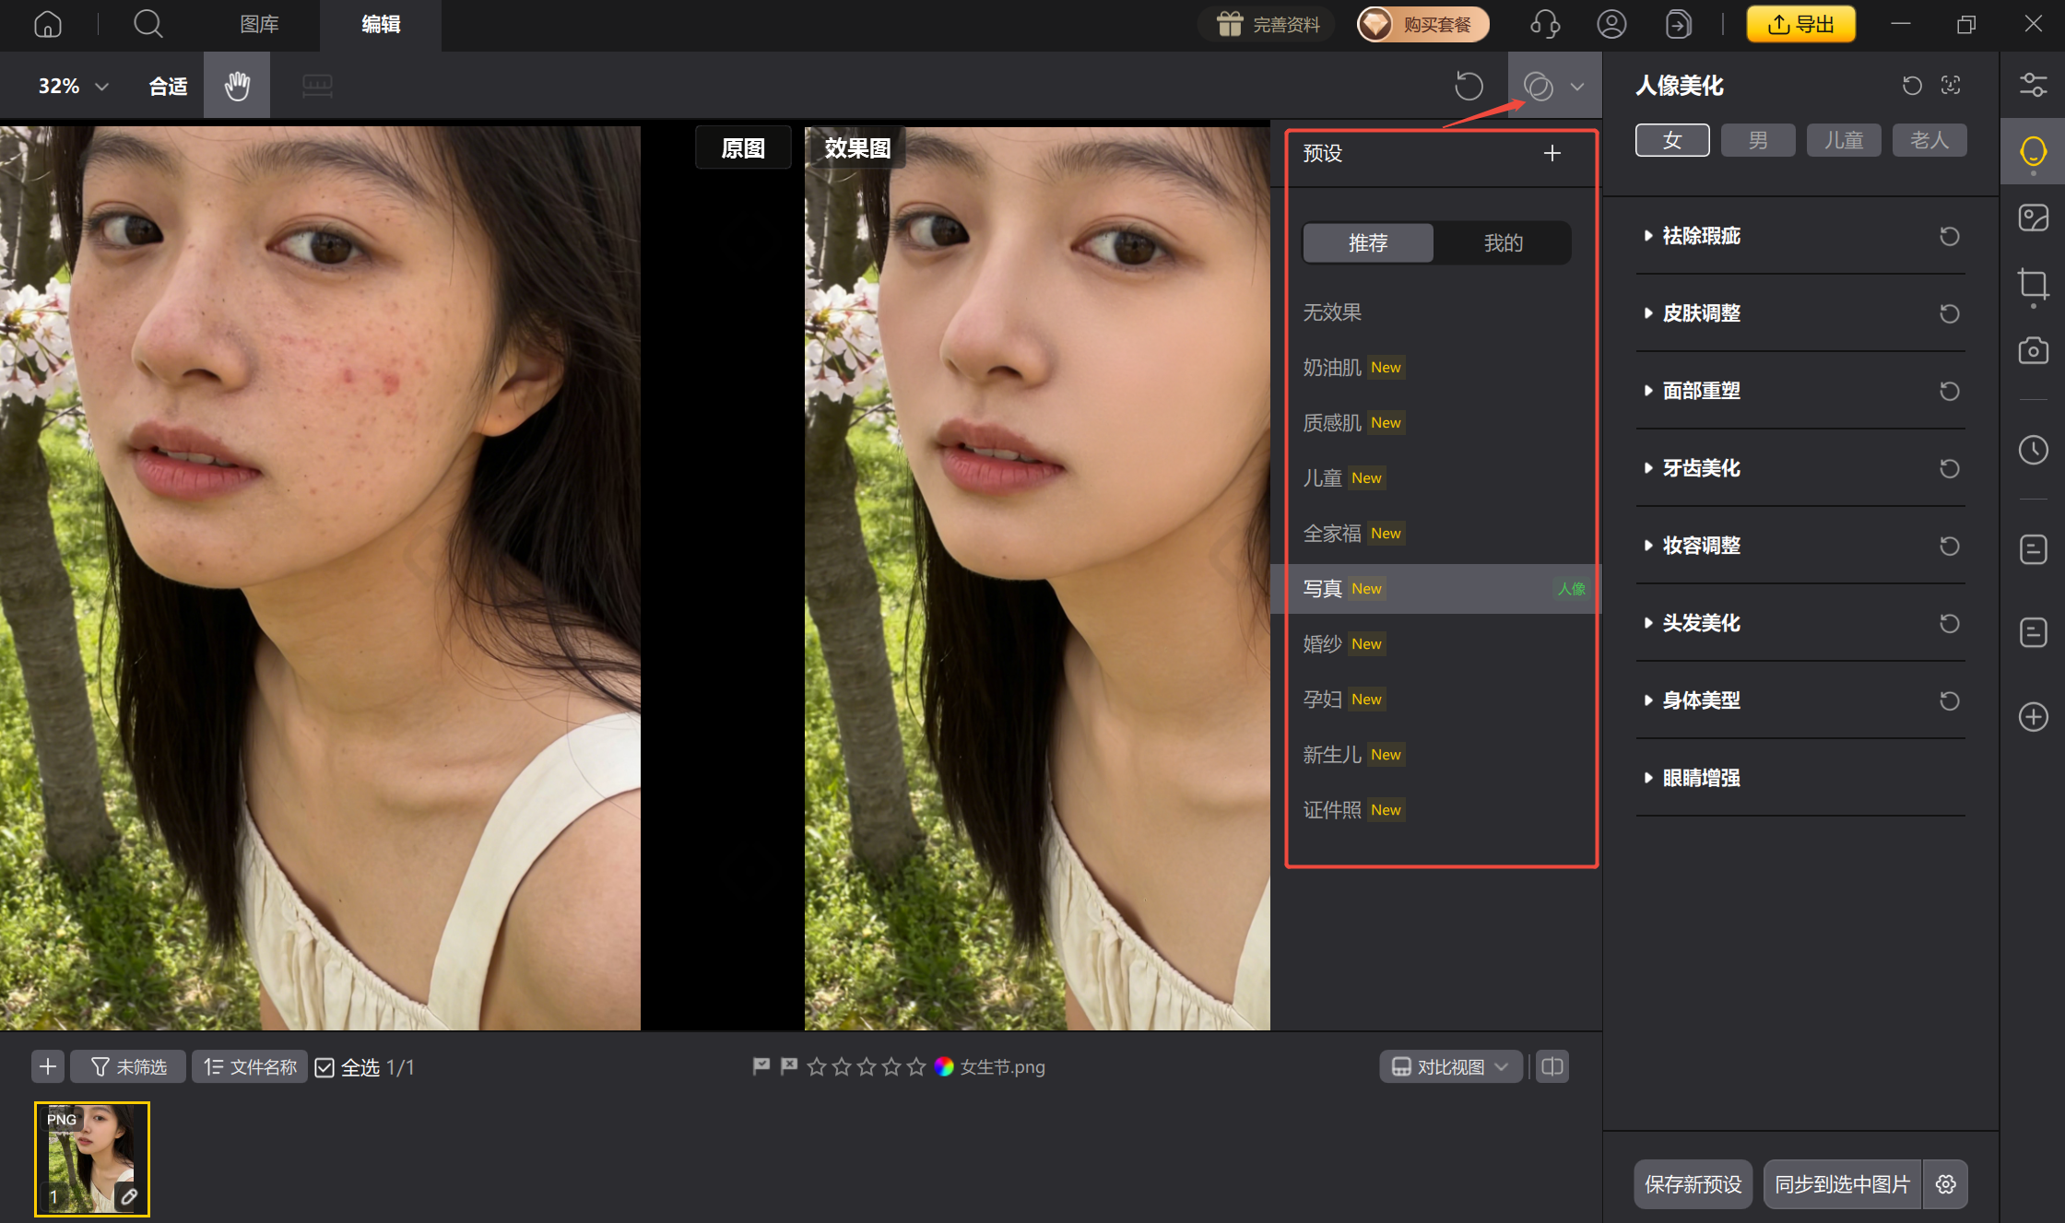Viewport: 2065px width, 1223px height.
Task: Expand the 祛除瑕疵 section
Action: [x=1701, y=236]
